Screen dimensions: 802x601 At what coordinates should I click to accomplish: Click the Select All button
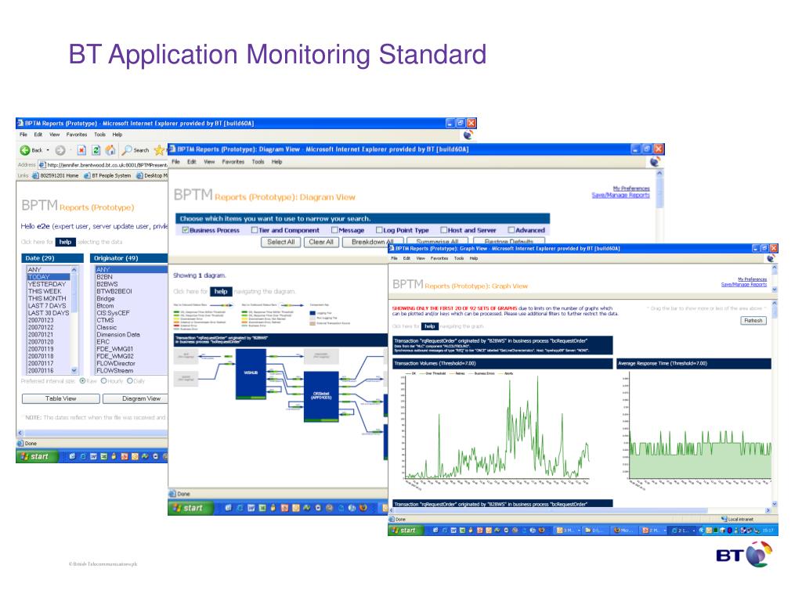[x=281, y=243]
